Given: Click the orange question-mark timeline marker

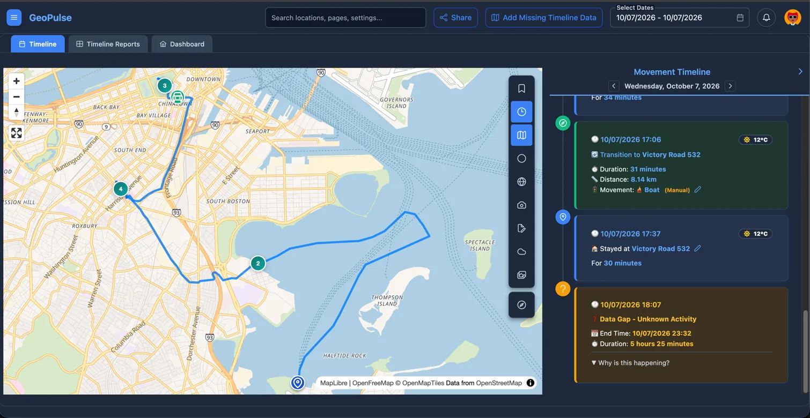Looking at the screenshot, I should click(563, 289).
